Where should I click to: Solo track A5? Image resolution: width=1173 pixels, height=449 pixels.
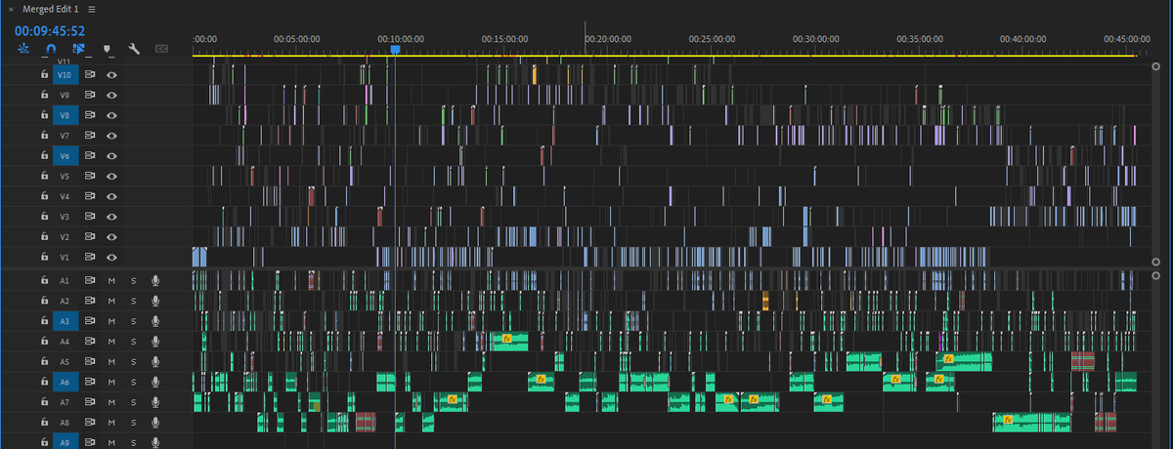134,362
